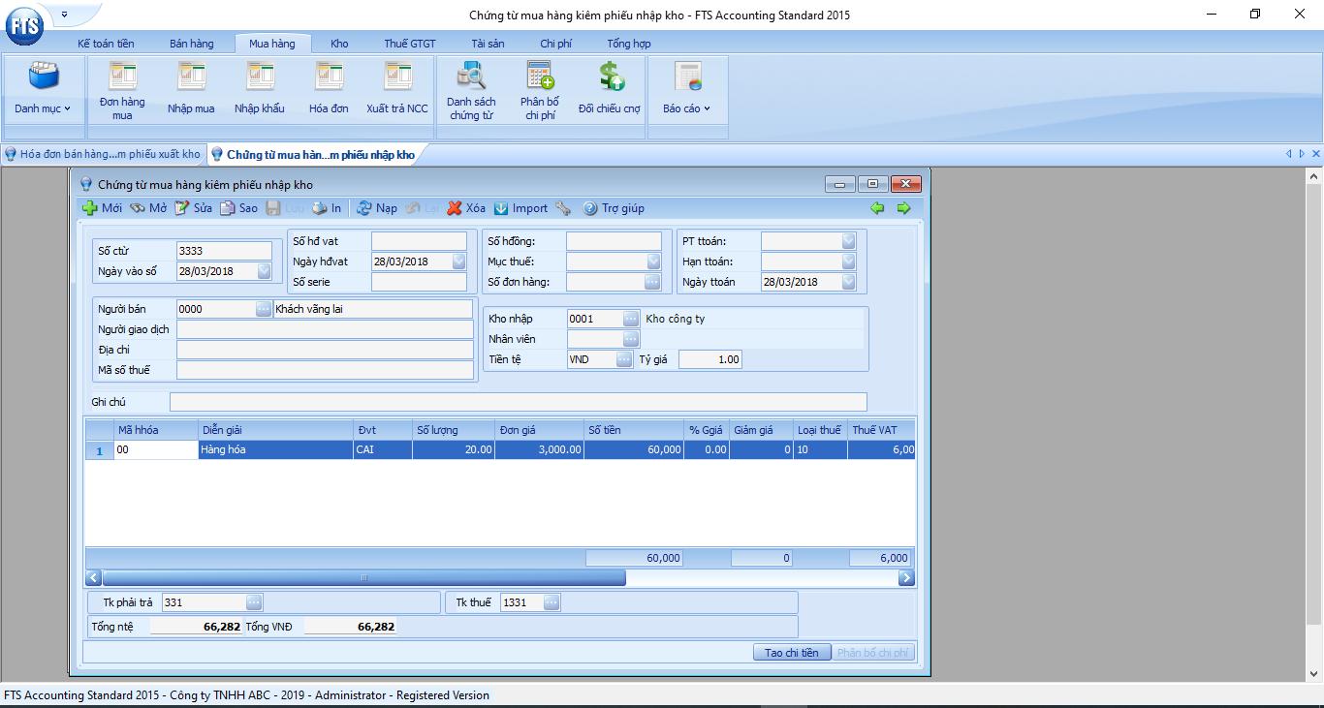Open Tk phải trả lookup button
The height and width of the screenshot is (708, 1324).
(x=254, y=602)
